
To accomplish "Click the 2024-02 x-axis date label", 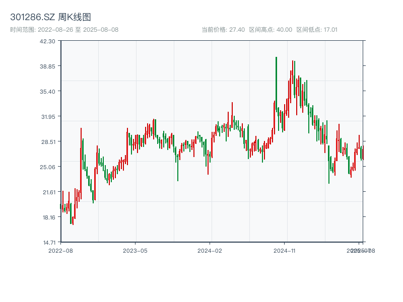I will (x=210, y=250).
